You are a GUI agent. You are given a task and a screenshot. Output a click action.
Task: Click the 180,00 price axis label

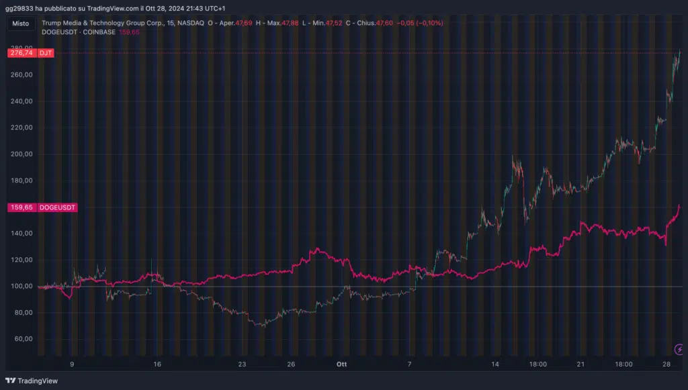coord(21,181)
